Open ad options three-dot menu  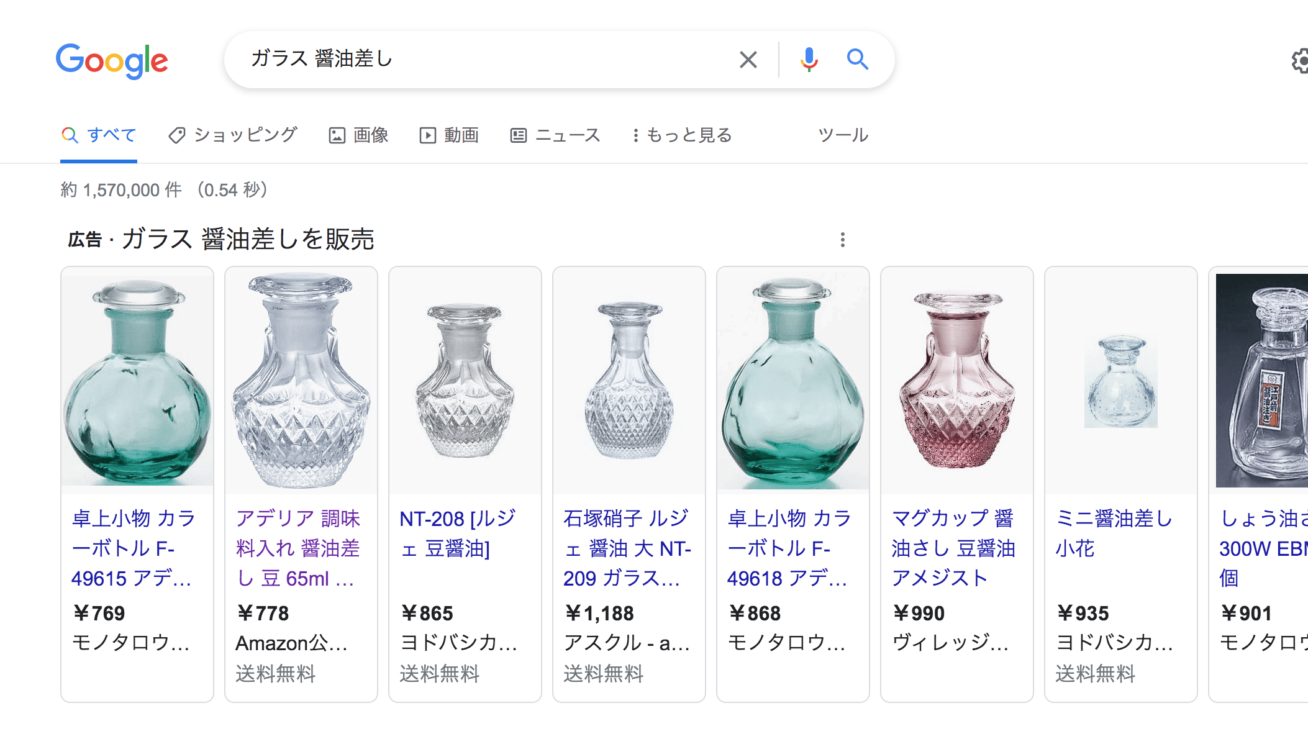[x=842, y=240]
